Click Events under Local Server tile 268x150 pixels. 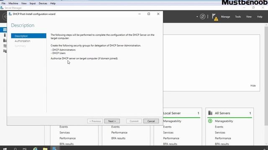pos(167,127)
